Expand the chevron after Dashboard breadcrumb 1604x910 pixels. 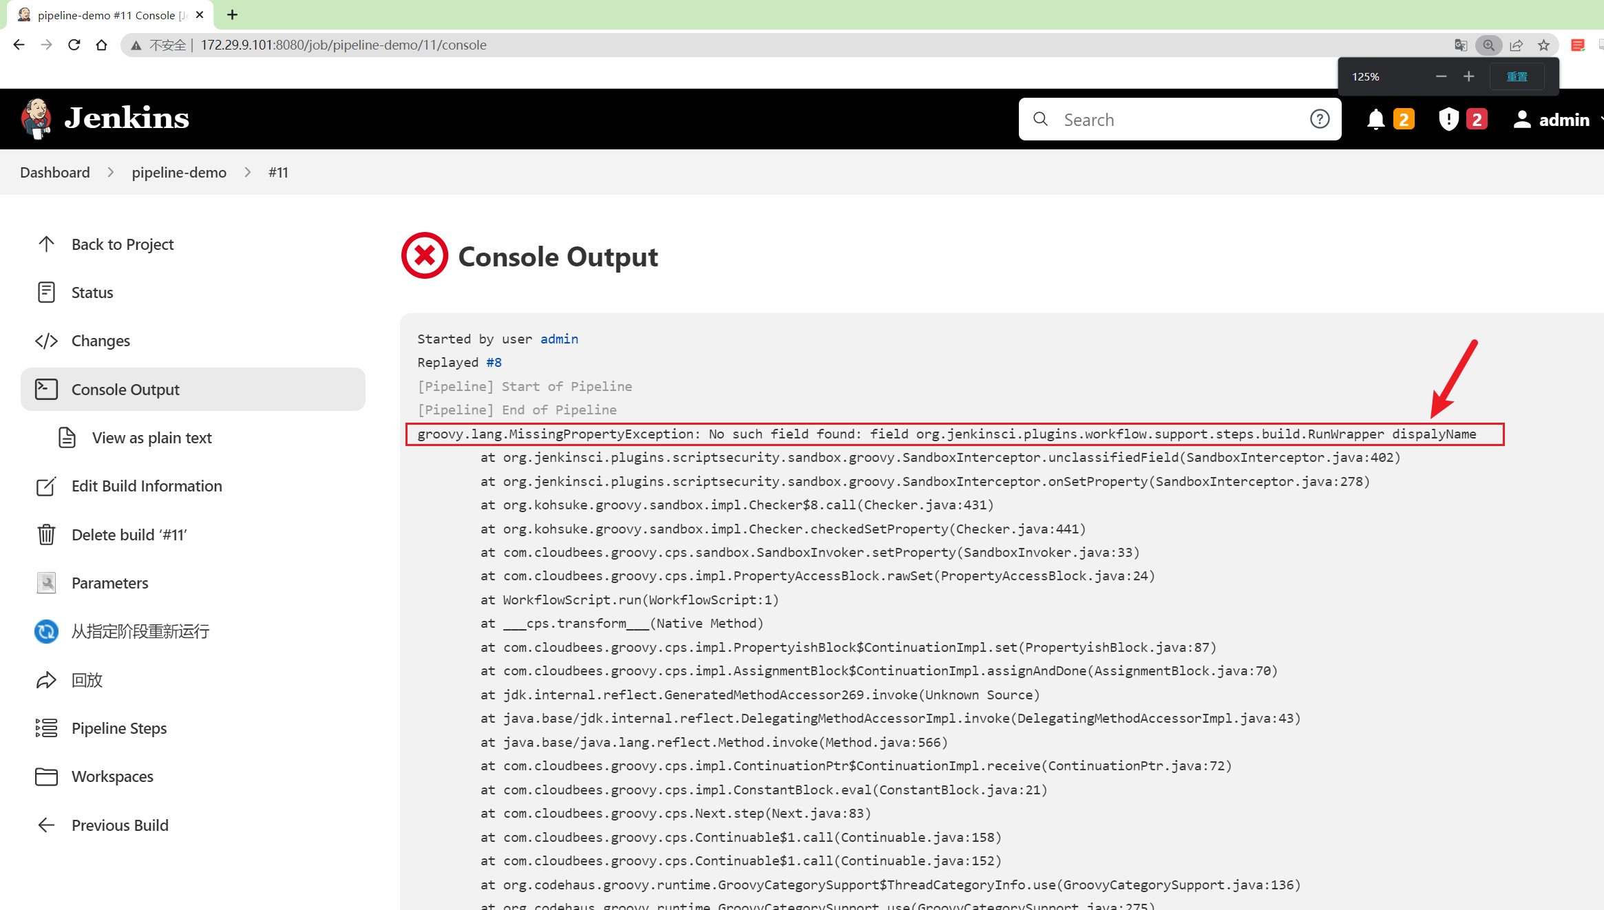(x=110, y=172)
